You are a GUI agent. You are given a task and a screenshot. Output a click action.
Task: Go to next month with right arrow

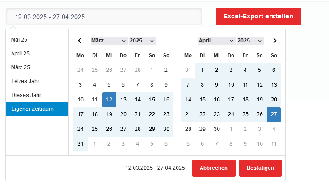click(x=274, y=41)
